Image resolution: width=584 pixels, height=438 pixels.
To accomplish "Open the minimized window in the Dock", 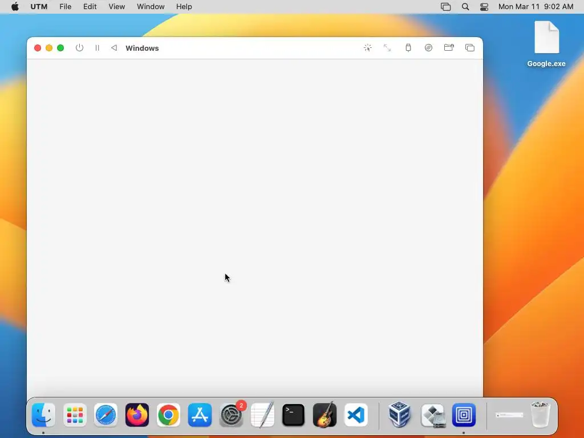I will (509, 415).
